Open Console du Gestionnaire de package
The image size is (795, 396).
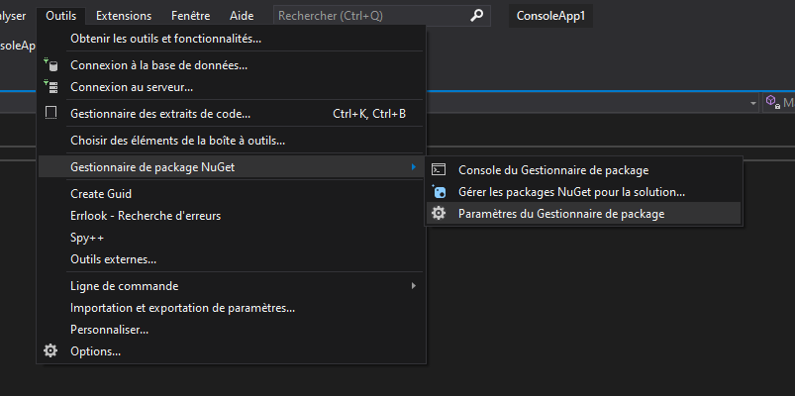pyautogui.click(x=583, y=170)
